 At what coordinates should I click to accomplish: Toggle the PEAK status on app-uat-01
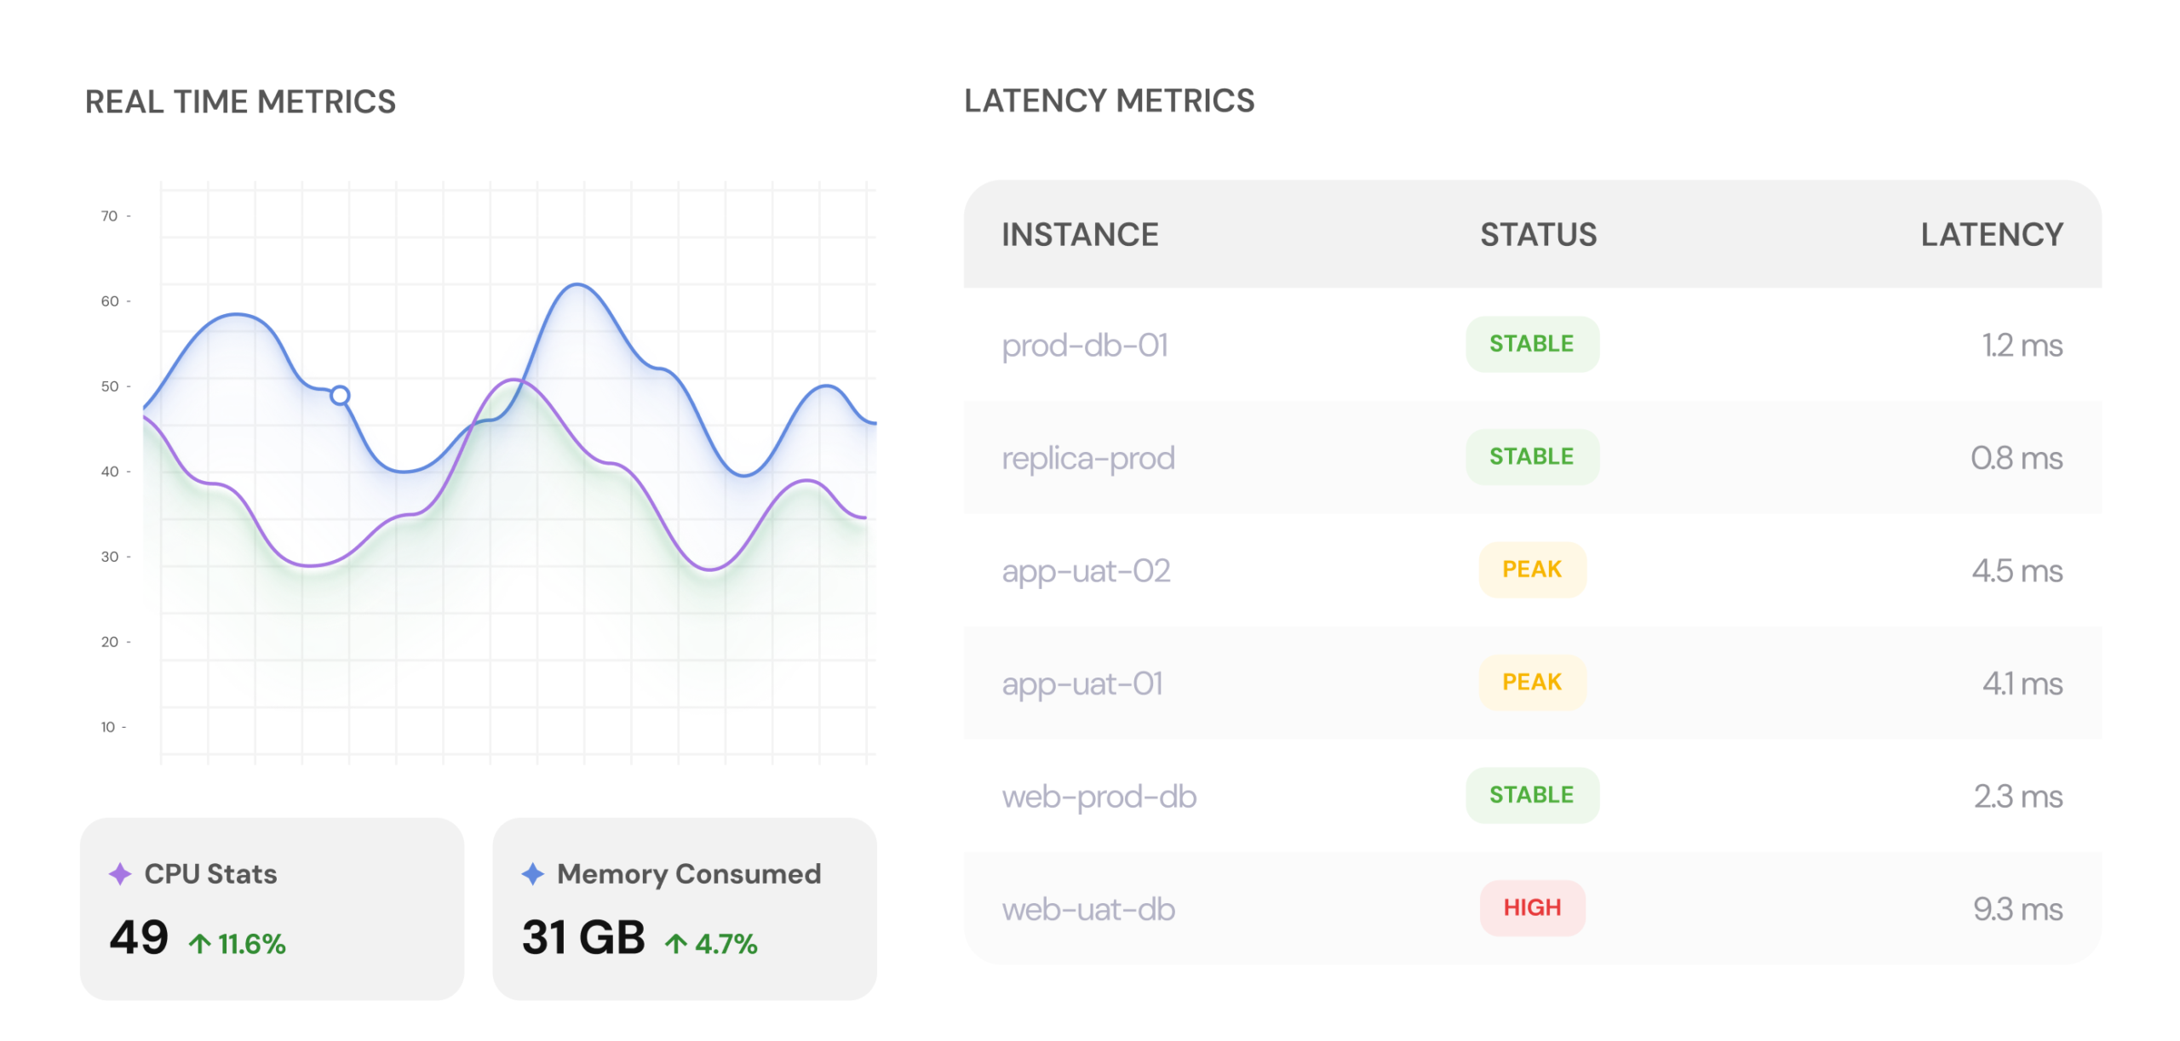(x=1532, y=682)
